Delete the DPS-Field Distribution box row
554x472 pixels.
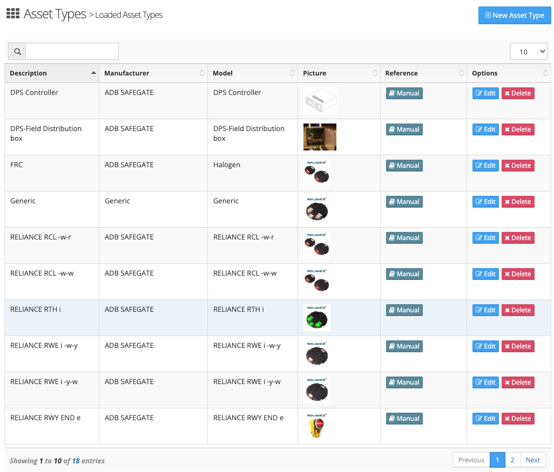pos(518,129)
